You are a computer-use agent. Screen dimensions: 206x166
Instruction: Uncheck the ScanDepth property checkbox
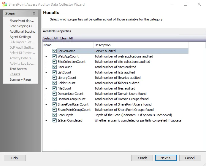click(55, 115)
